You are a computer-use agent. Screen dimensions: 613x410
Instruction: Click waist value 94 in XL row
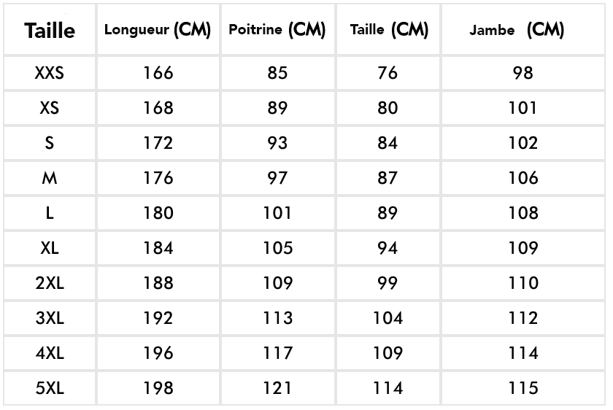388,248
